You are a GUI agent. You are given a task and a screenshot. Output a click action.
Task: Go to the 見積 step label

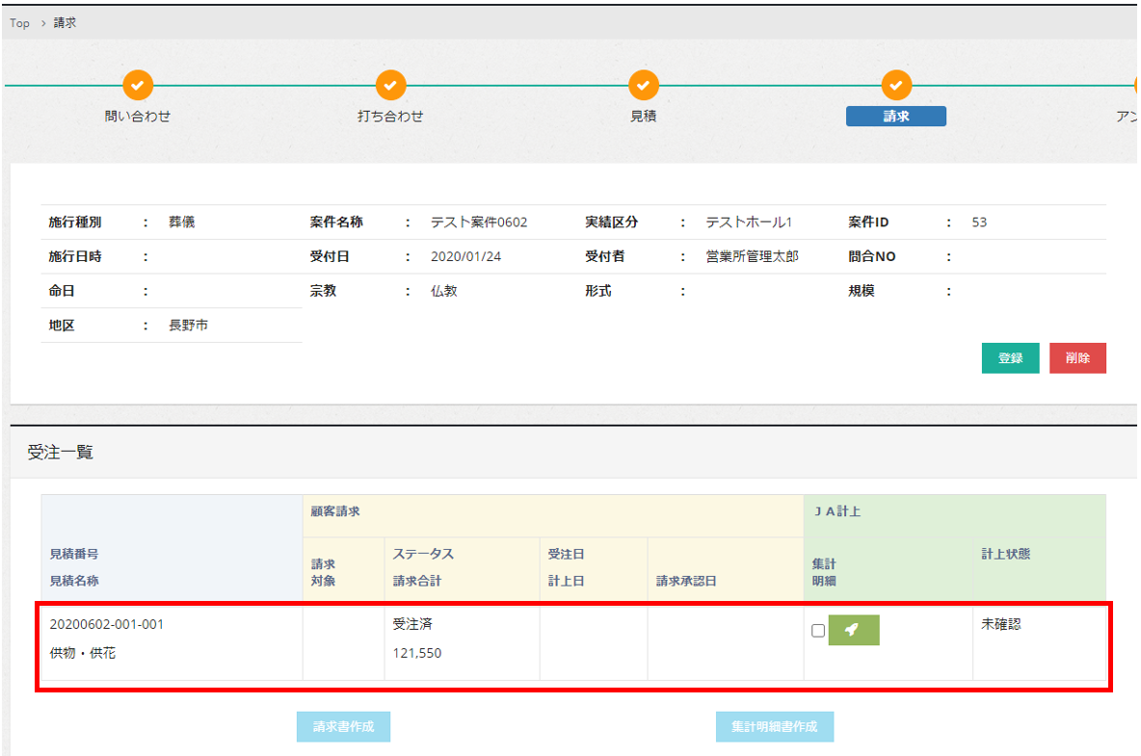pos(643,117)
